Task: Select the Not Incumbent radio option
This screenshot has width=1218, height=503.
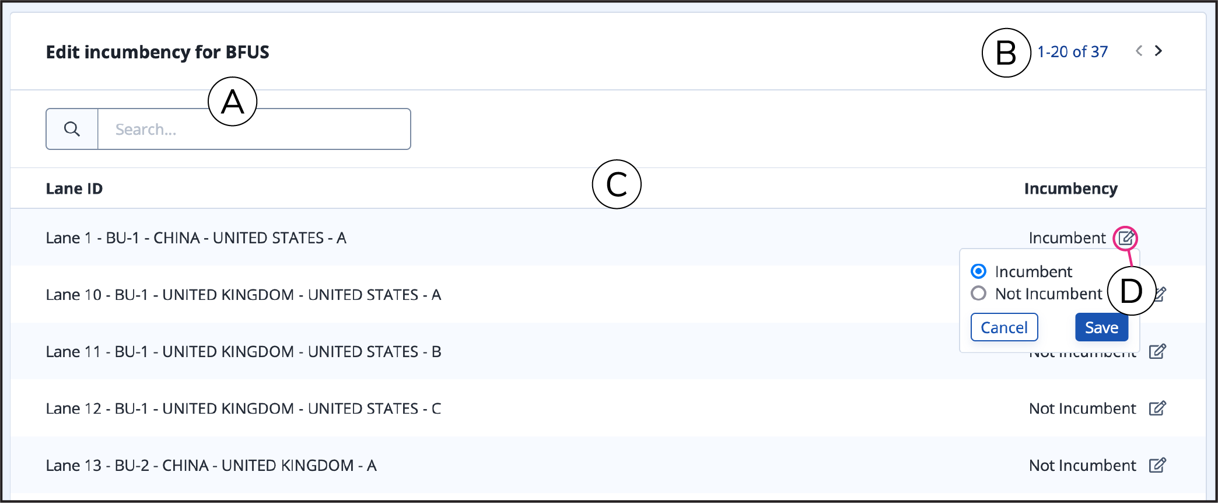Action: point(979,294)
